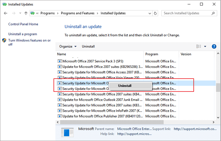
Task: Change view using the view icon
Action: coord(199,46)
